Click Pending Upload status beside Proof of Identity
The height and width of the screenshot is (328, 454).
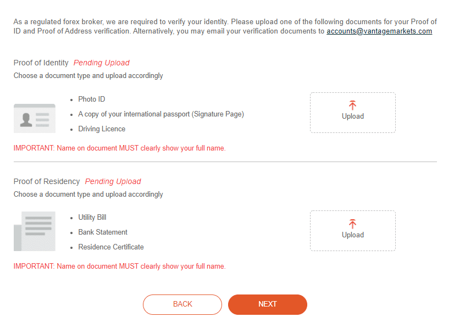pos(101,63)
